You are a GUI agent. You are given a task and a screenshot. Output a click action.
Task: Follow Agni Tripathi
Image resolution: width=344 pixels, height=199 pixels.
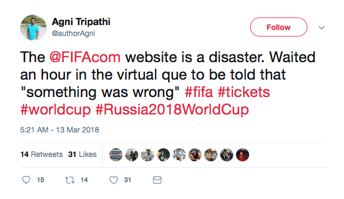[x=278, y=27]
